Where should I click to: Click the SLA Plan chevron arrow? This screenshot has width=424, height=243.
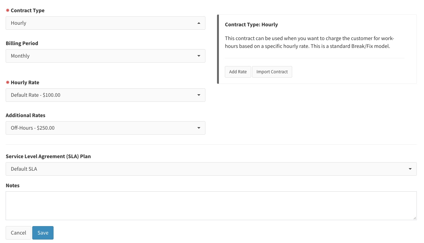click(410, 169)
